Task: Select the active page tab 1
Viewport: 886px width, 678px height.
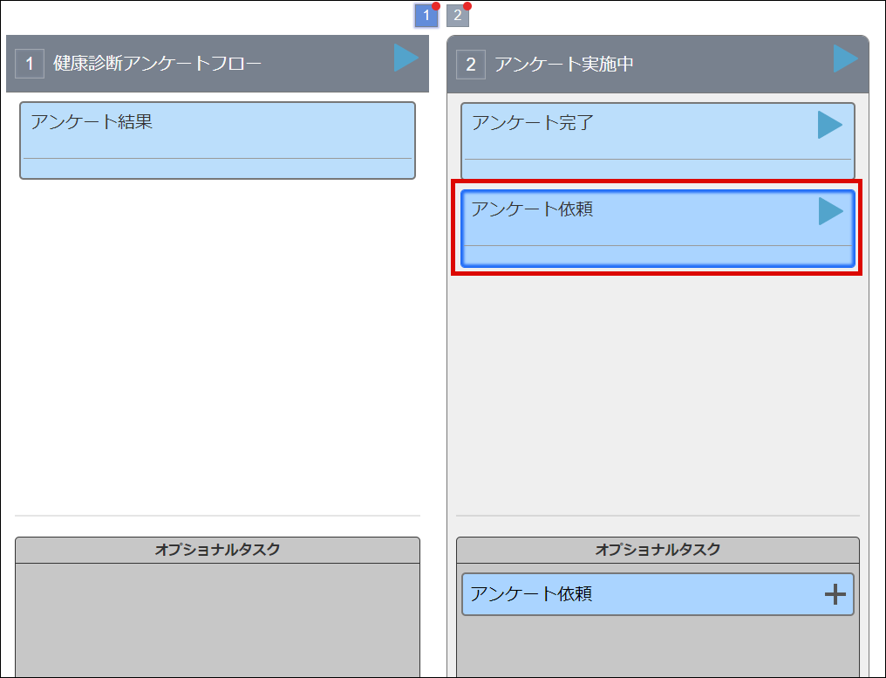Action: tap(425, 16)
